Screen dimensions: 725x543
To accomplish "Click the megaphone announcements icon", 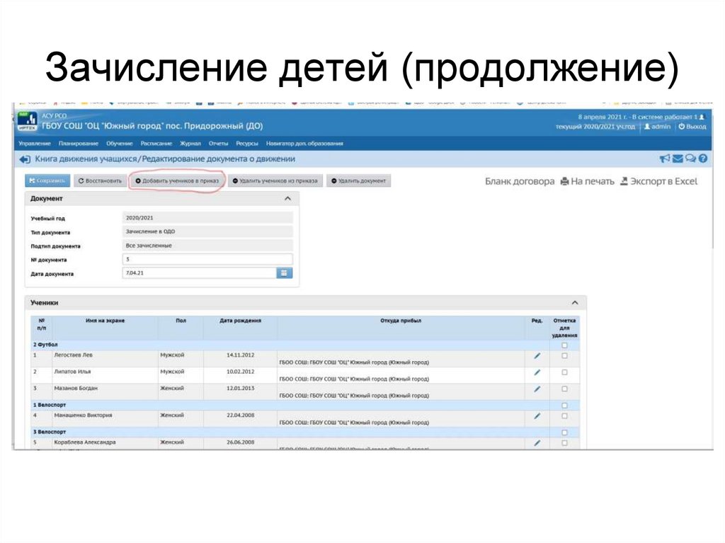I will tap(664, 157).
